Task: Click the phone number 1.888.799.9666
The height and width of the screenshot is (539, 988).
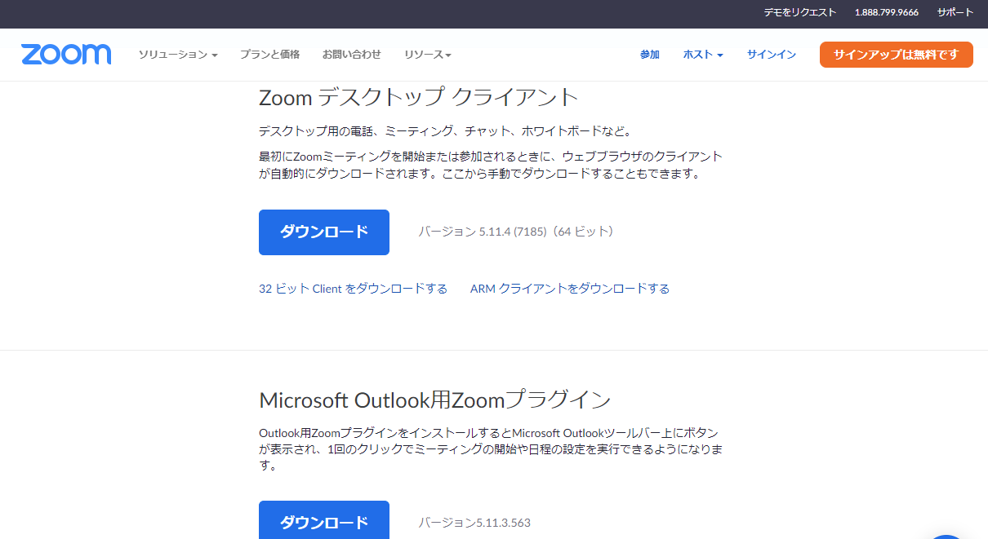Action: [886, 12]
